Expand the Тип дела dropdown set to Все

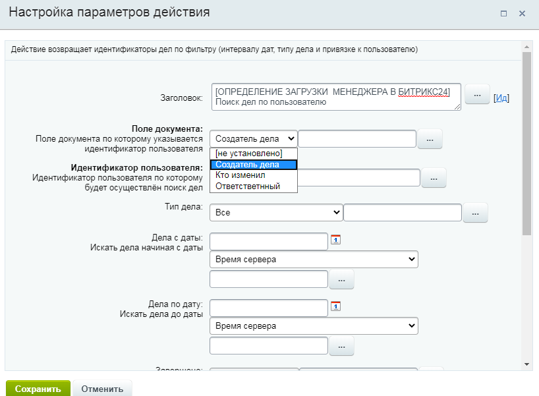pyautogui.click(x=276, y=212)
